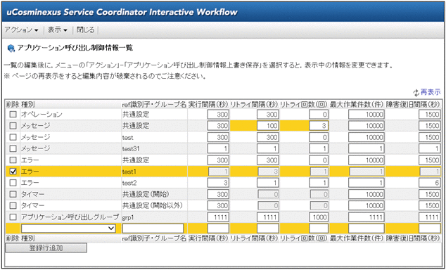Image resolution: width=446 pixels, height=270 pixels.
Task: Open the 表示 menu
Action: pos(58,30)
